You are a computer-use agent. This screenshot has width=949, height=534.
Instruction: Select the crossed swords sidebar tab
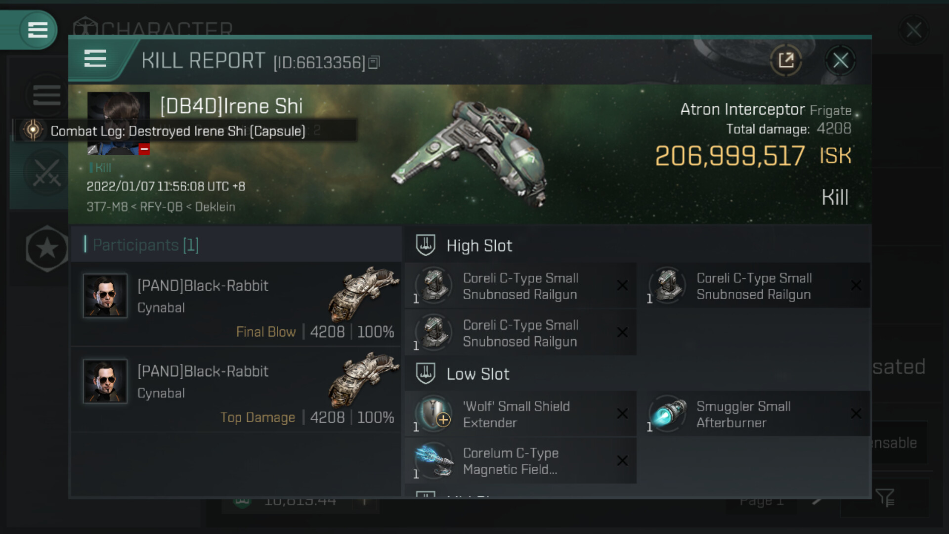tap(46, 173)
